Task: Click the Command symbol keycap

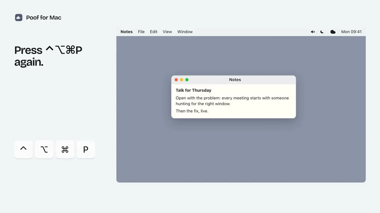Action: pos(65,149)
